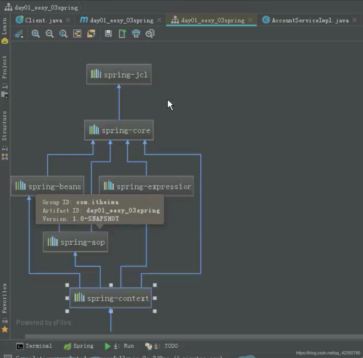This screenshot has width=363, height=358.
Task: Open the TODO tool window
Action: tap(161, 346)
